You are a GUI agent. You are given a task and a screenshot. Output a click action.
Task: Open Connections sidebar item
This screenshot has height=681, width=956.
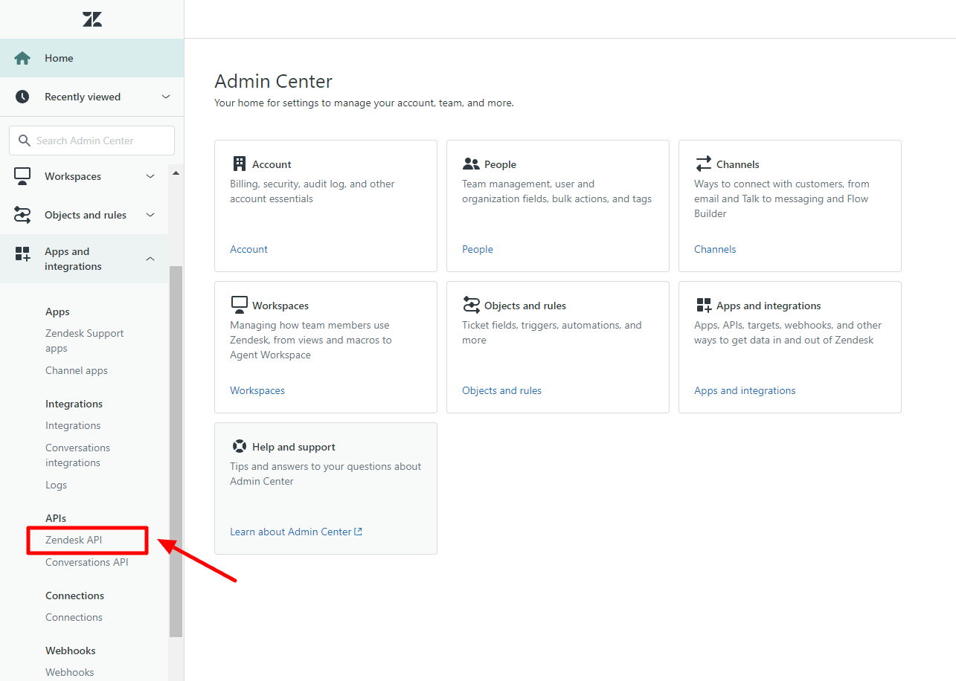(74, 617)
